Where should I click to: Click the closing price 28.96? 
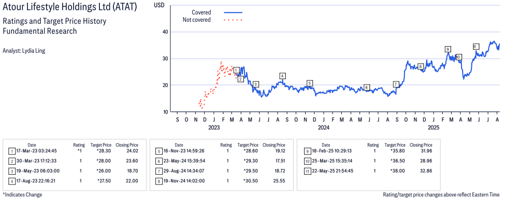coord(426,161)
